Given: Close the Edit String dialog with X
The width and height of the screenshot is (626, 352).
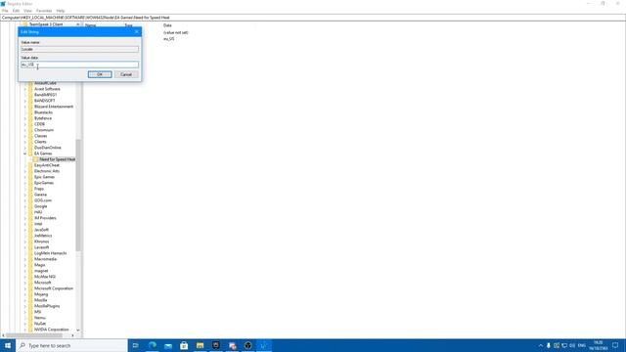Looking at the screenshot, I should [x=137, y=31].
